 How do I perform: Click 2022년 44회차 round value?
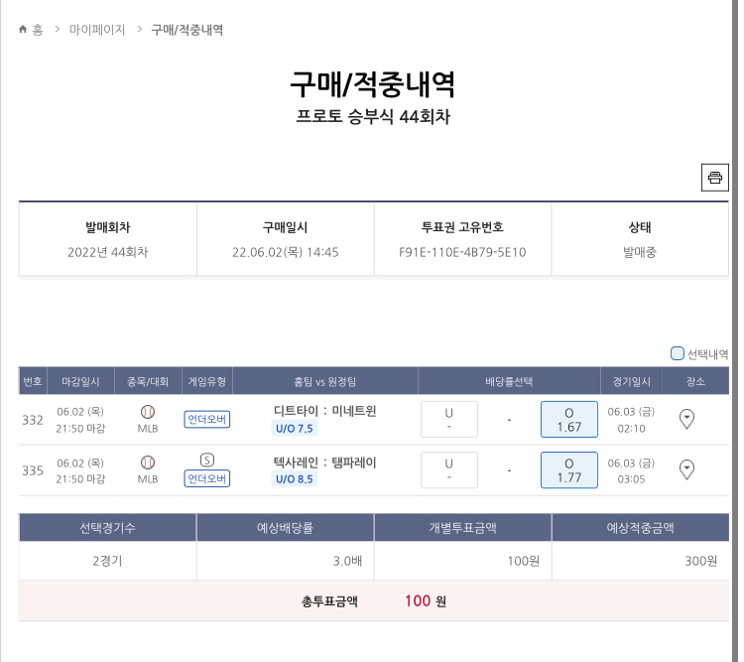pos(108,252)
